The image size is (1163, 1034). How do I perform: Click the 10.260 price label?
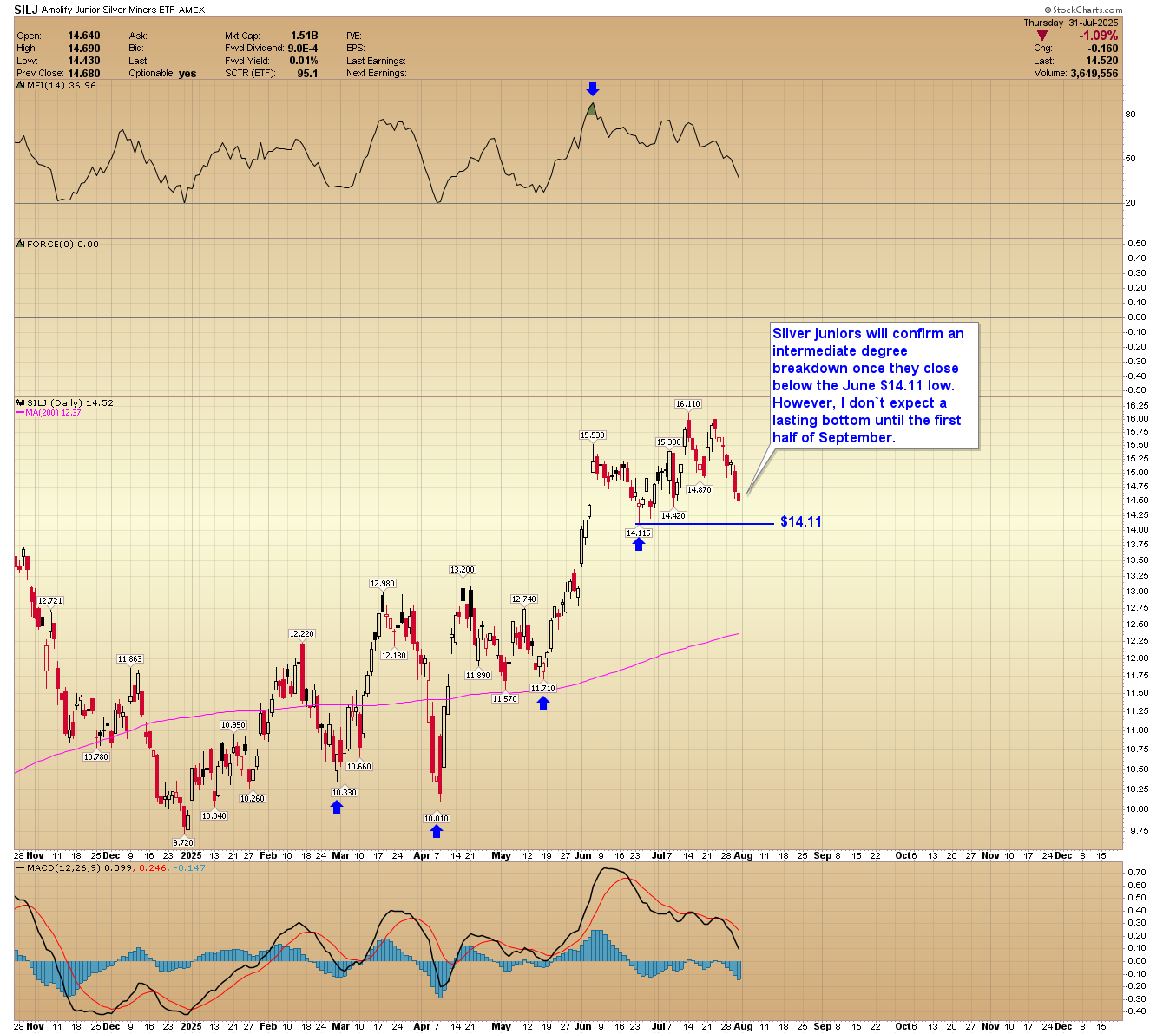point(253,799)
